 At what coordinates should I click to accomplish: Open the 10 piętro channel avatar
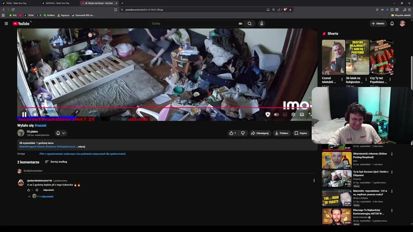coord(21,133)
